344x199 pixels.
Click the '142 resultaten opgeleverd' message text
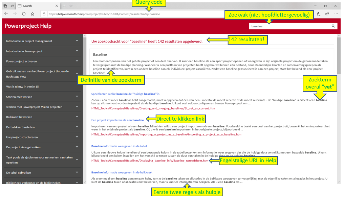coord(147,41)
